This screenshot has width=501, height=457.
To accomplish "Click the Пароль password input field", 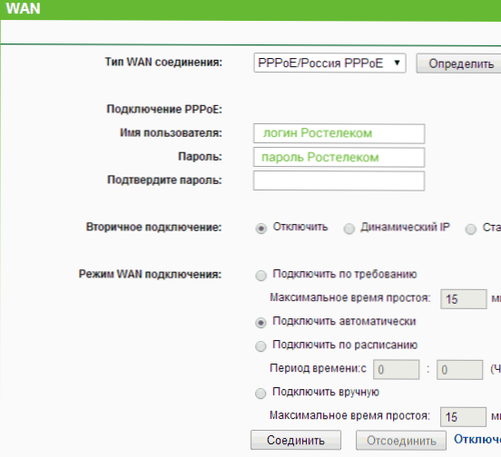I will click(x=339, y=158).
